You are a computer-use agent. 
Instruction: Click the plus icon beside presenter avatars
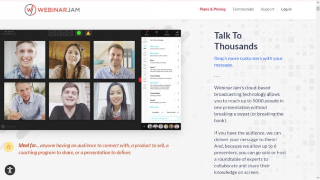144,126
